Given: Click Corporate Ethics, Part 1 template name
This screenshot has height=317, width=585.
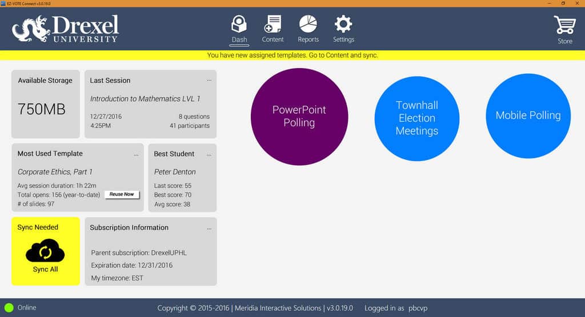Looking at the screenshot, I should tap(55, 172).
